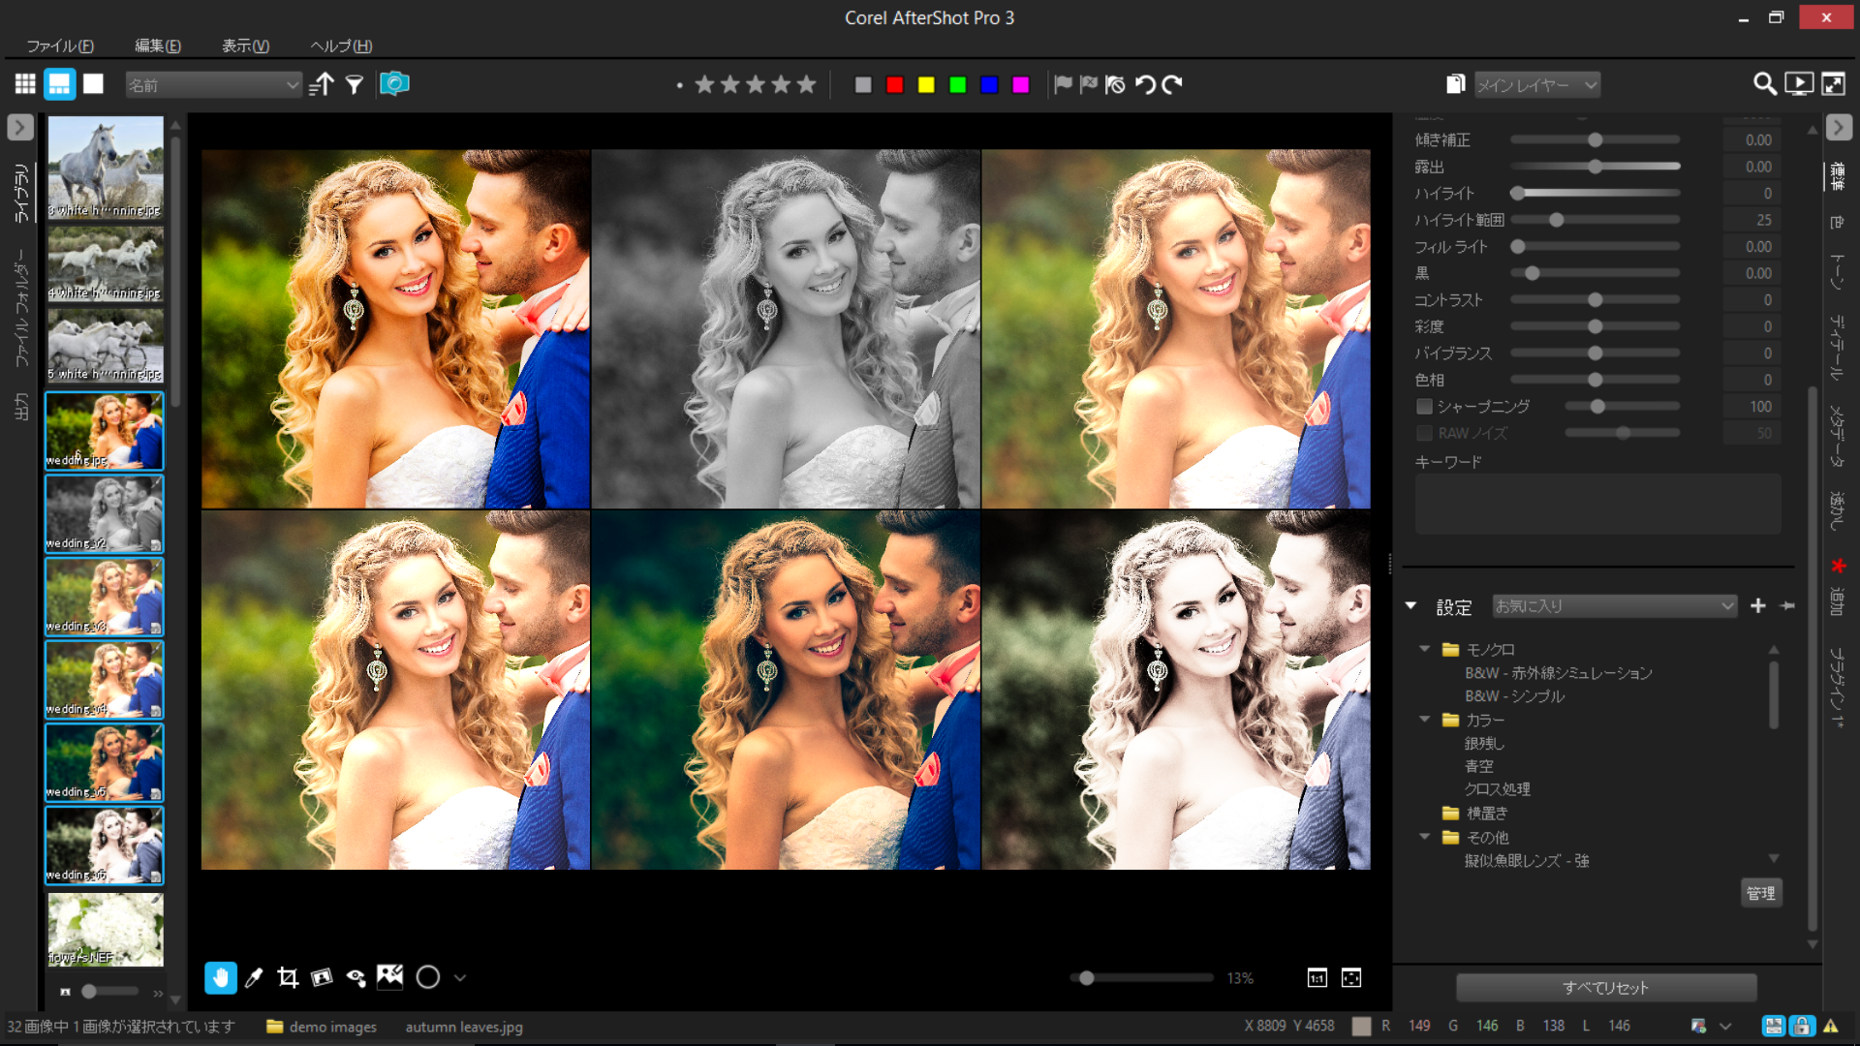This screenshot has height=1046, width=1860.
Task: Enable the シャープニング checkbox
Action: point(1424,407)
